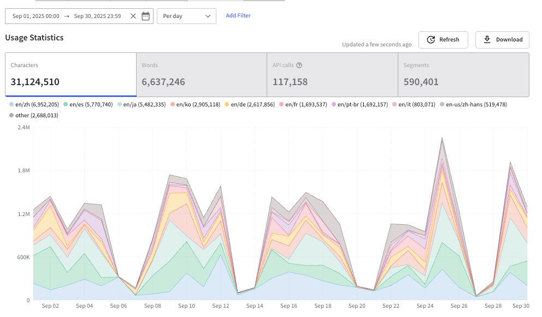Toggle the other legend series
This screenshot has width=542, height=317.
point(32,115)
